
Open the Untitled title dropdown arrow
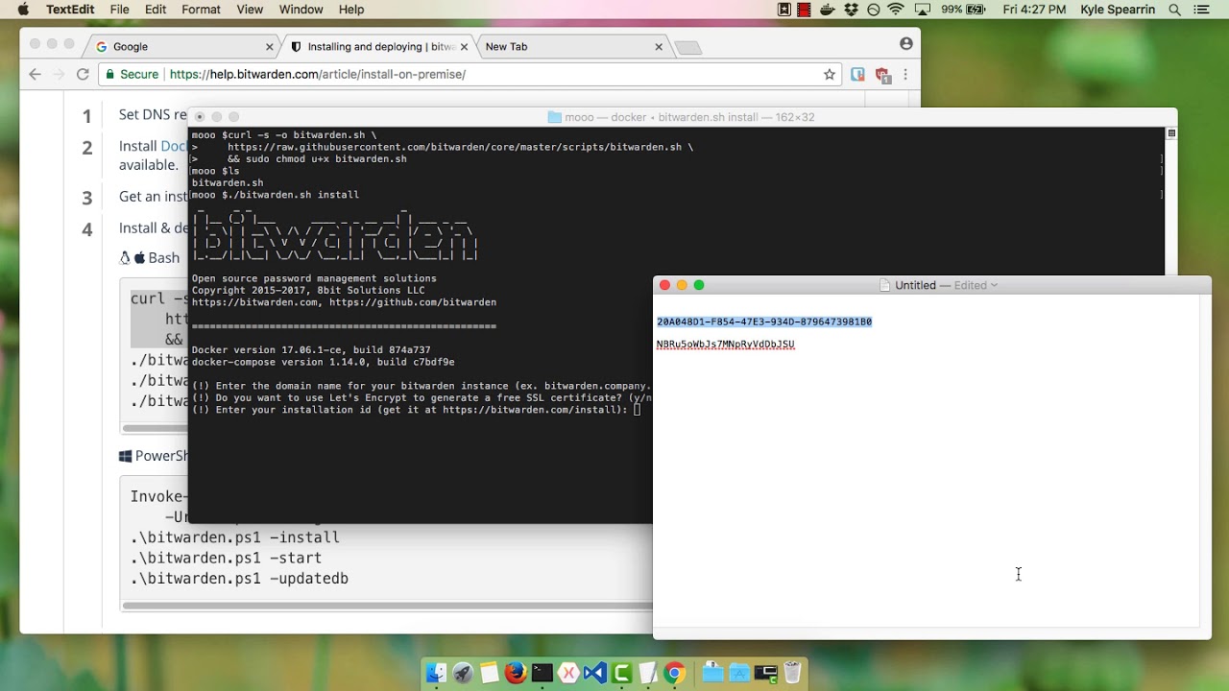click(x=994, y=285)
